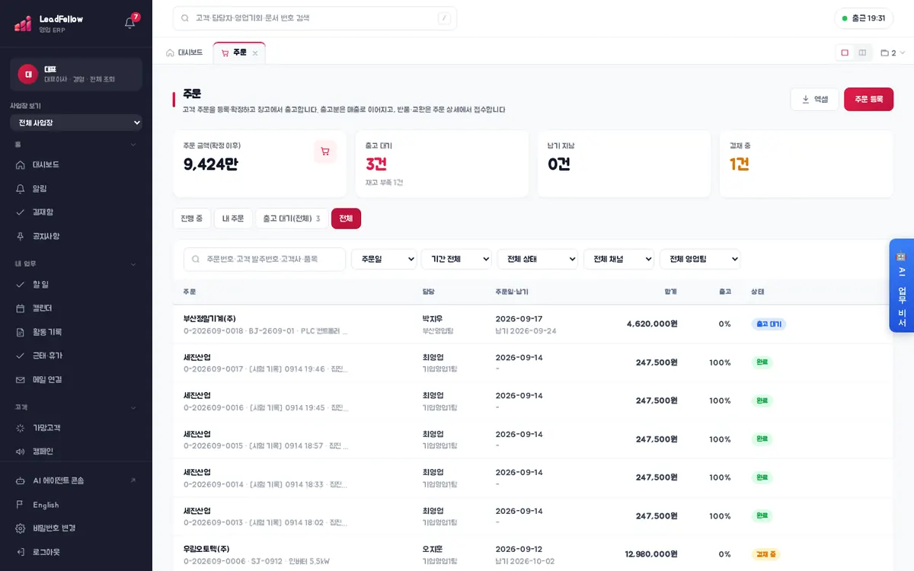Switch the language to English
This screenshot has height=571, width=914.
pos(76,505)
